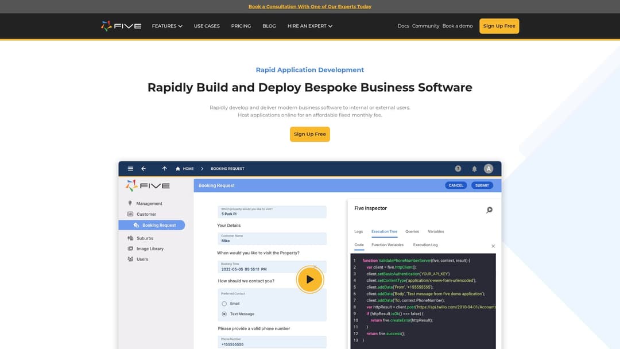Click the property field showing 5 Park Pl
Screen dimensions: 620x349
coord(272,212)
